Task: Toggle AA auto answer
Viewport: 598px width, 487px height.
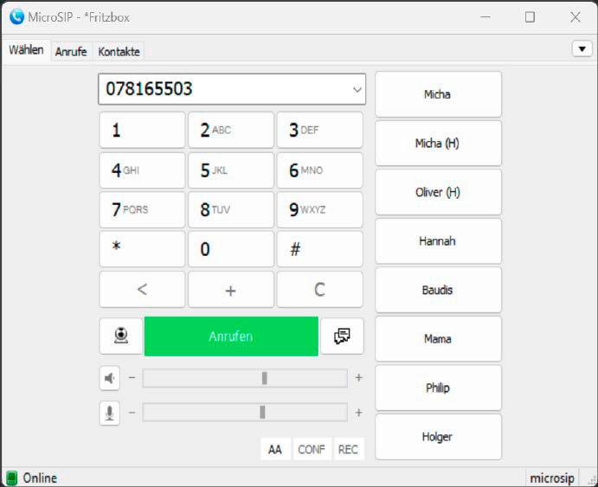Action: 274,450
